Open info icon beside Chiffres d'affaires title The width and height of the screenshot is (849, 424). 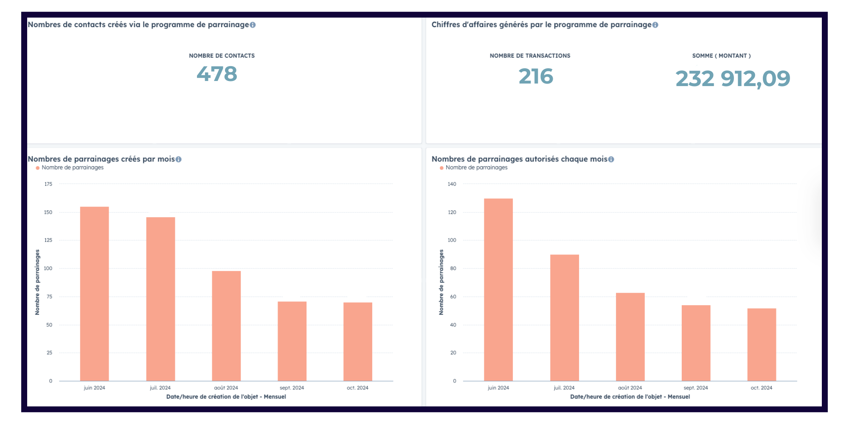coord(655,25)
